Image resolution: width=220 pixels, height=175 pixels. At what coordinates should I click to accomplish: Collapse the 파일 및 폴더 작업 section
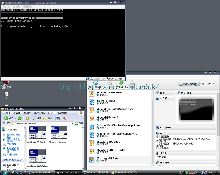click(21, 160)
